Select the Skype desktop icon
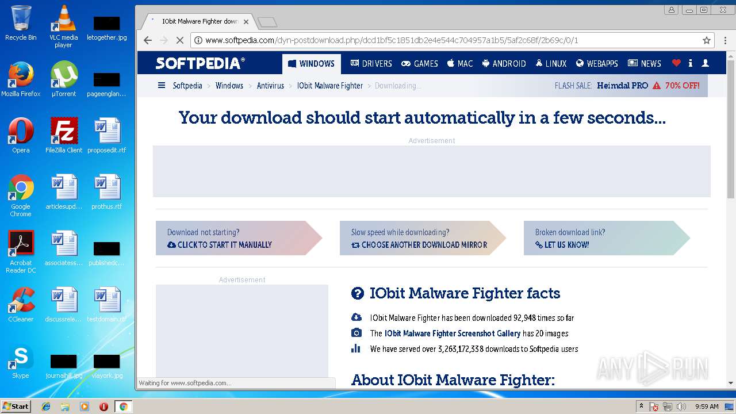 coord(21,361)
